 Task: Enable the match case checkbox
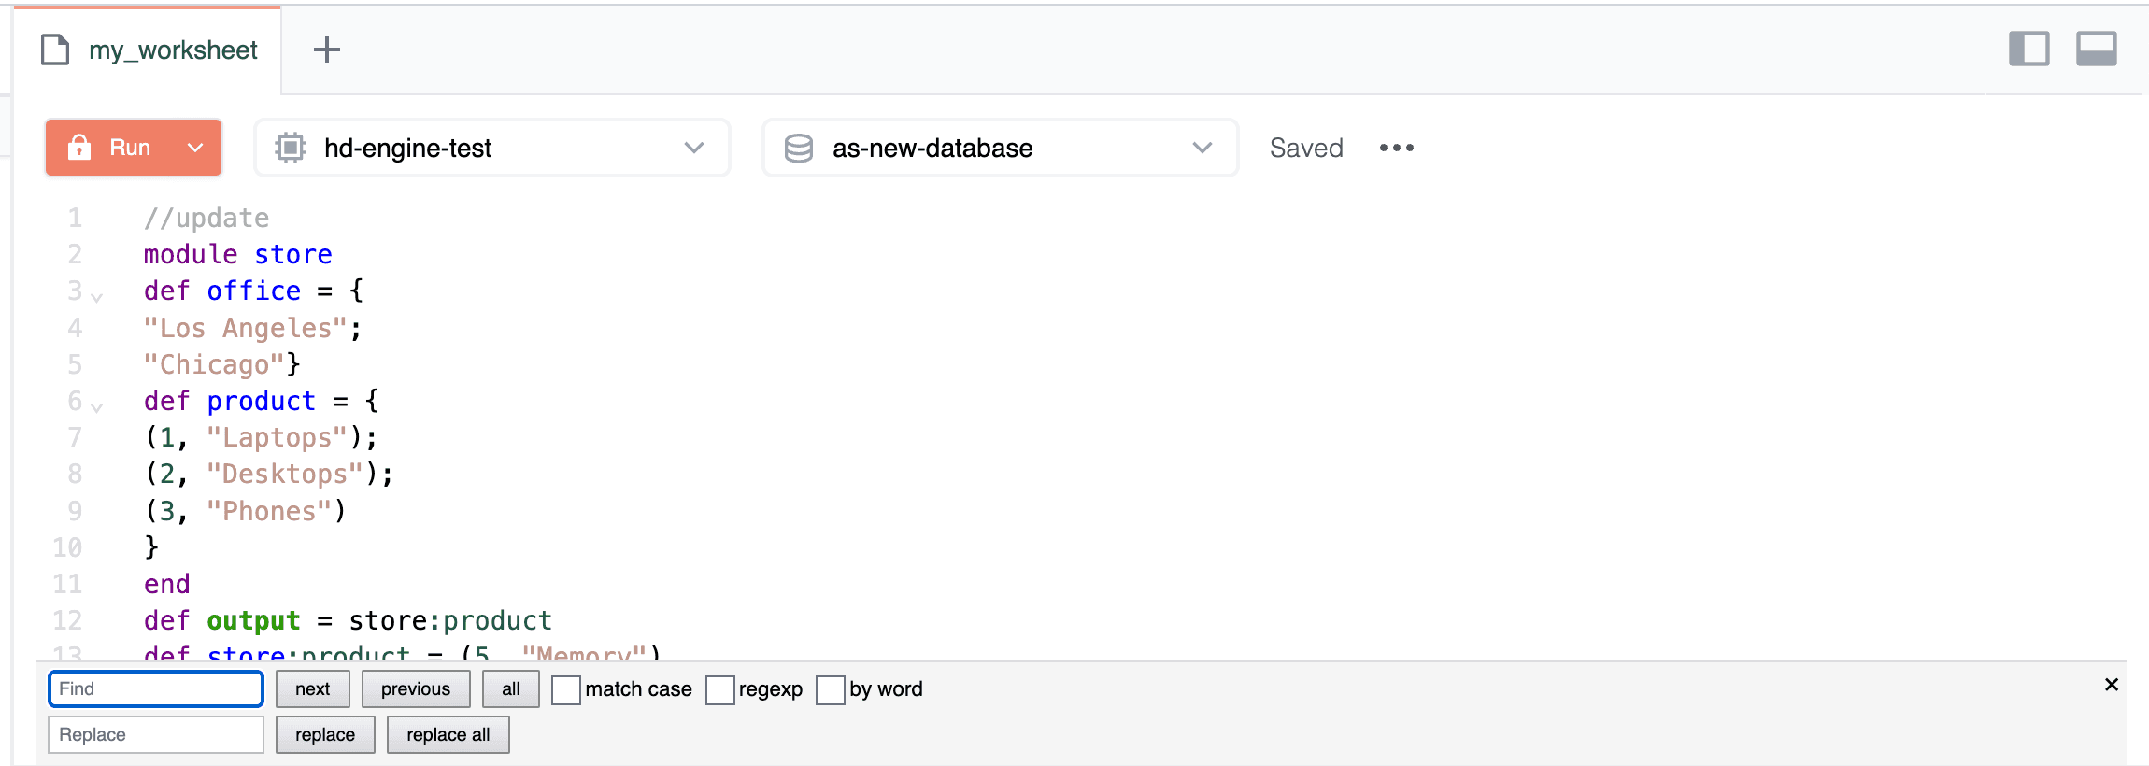point(566,689)
